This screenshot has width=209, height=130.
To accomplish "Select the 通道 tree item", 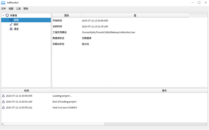I will (16, 29).
